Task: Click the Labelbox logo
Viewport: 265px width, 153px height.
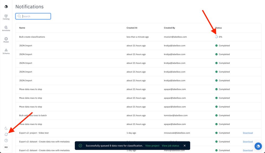Action: pyautogui.click(x=6, y=6)
